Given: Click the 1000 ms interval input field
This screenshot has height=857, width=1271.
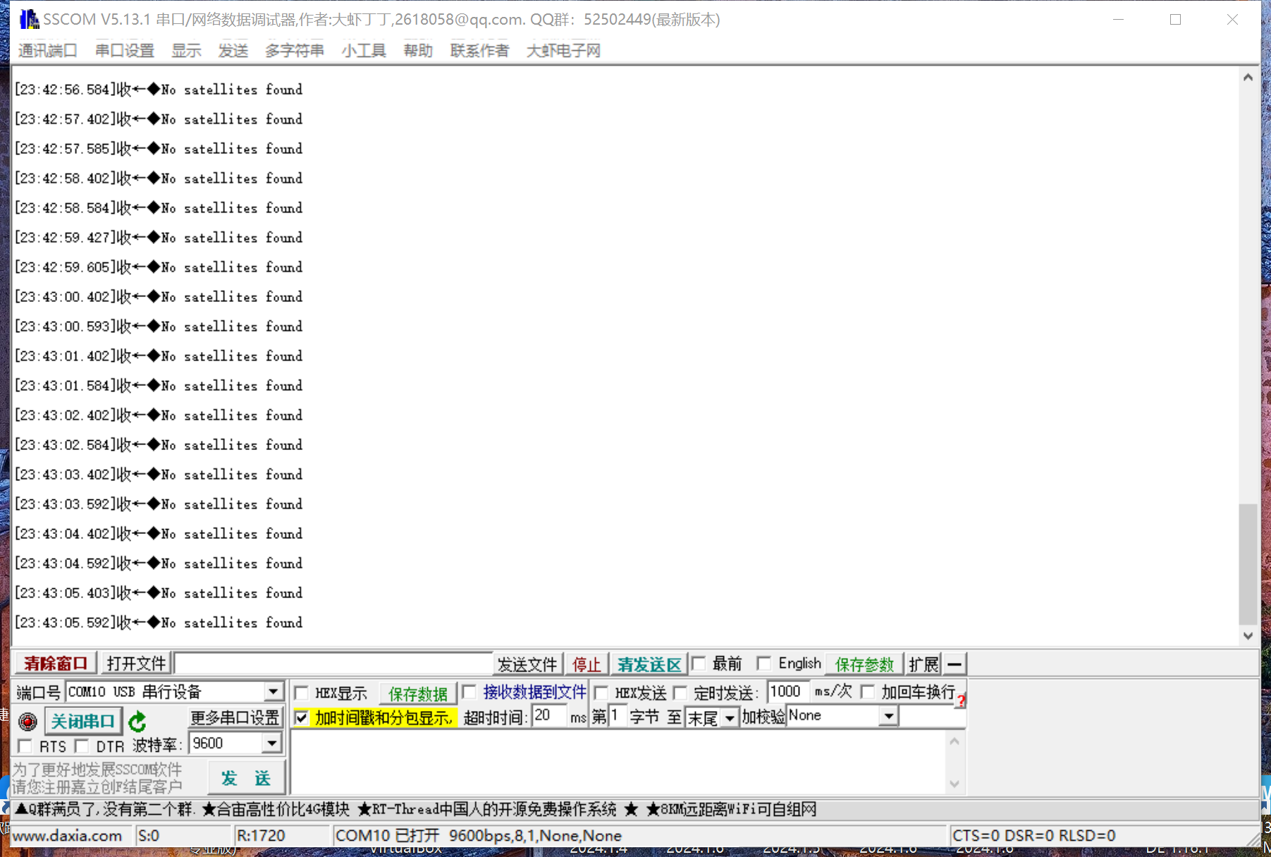Looking at the screenshot, I should click(788, 692).
